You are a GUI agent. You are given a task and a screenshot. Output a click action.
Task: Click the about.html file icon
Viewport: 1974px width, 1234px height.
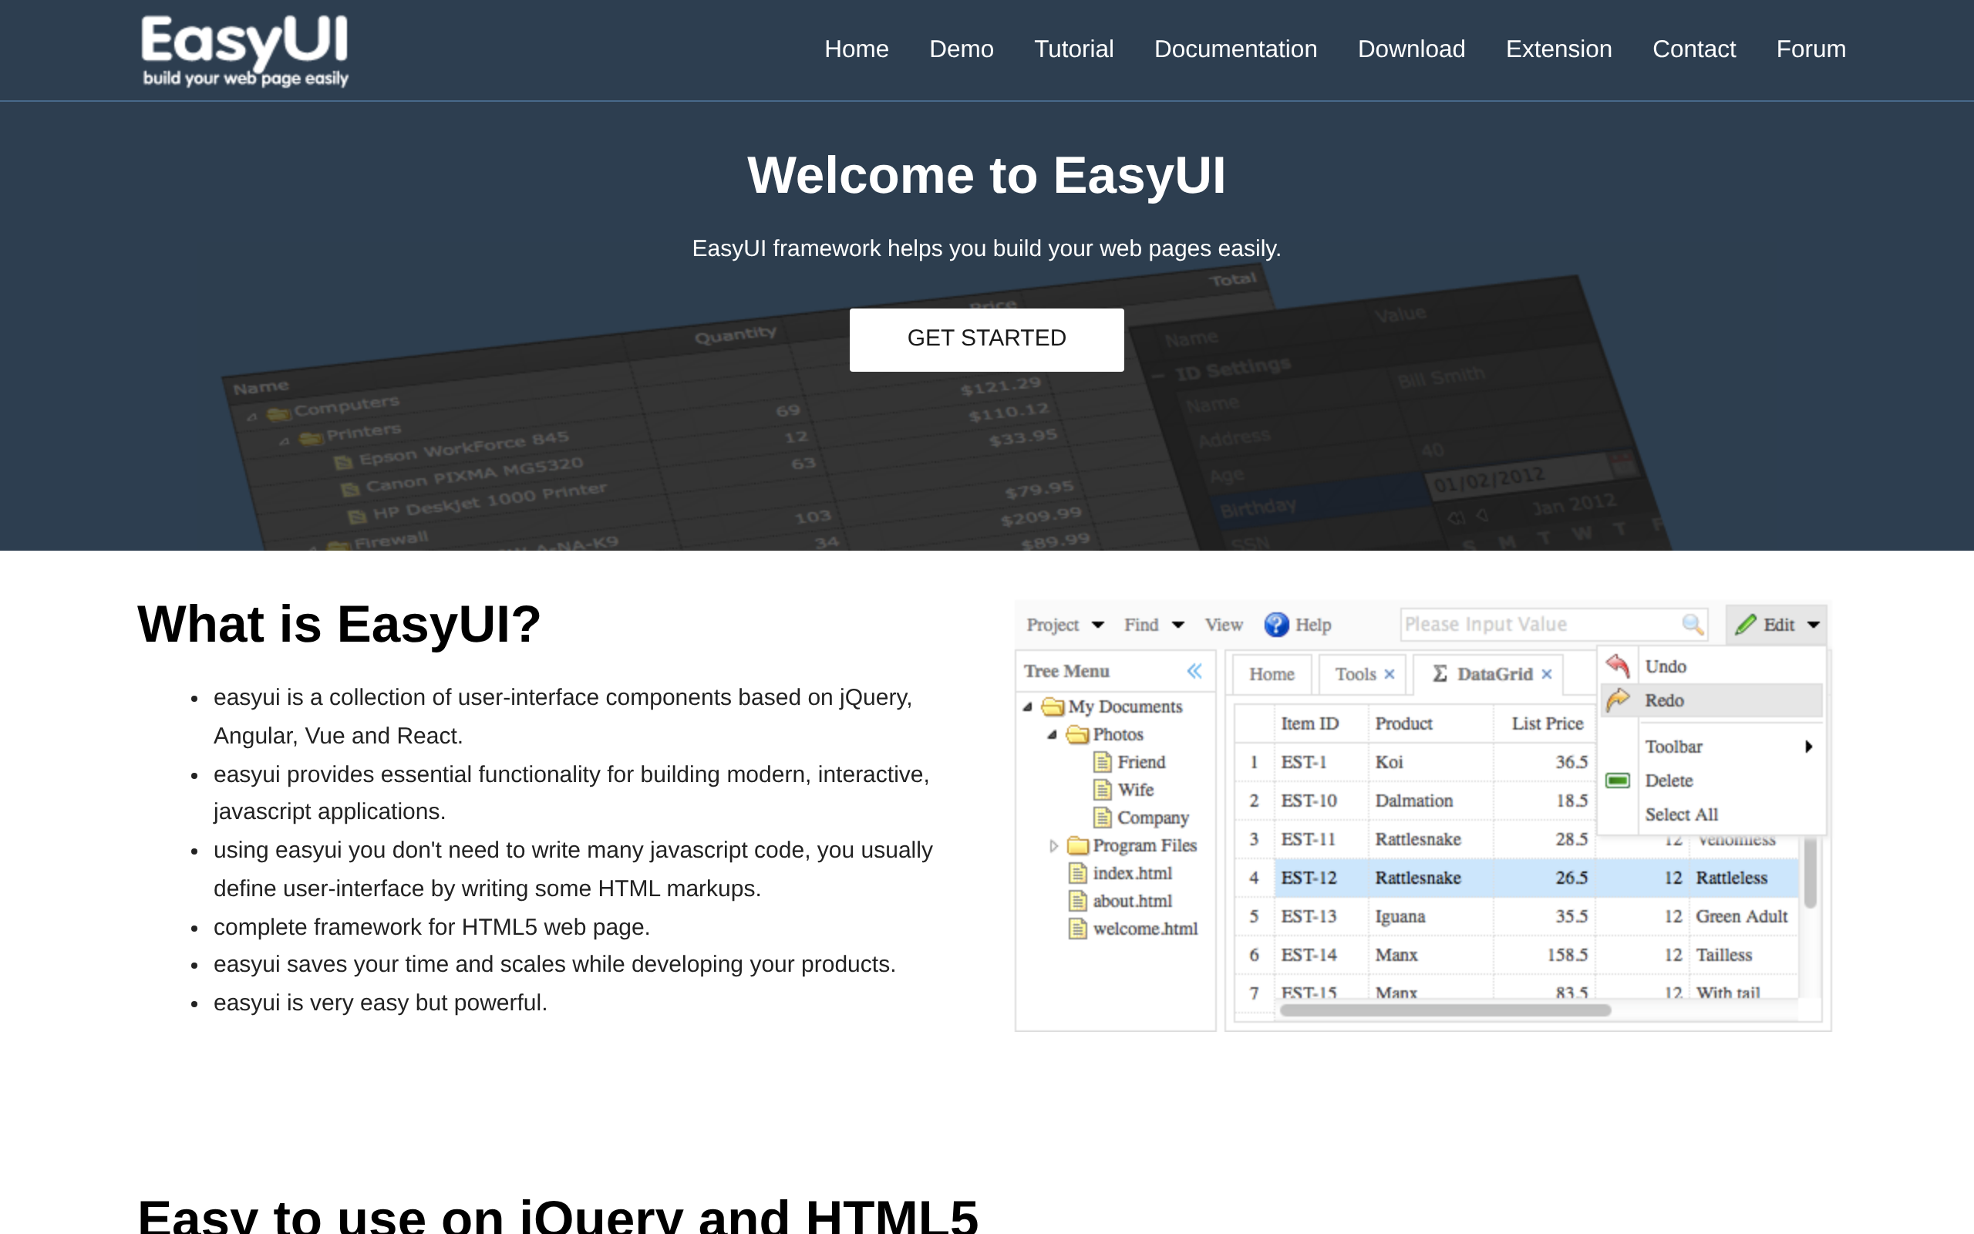pyautogui.click(x=1077, y=900)
